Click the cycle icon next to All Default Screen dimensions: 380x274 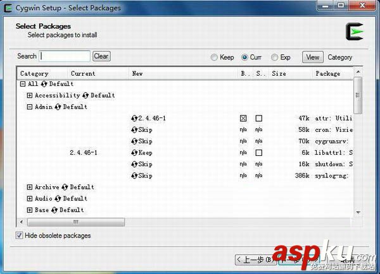click(x=44, y=84)
